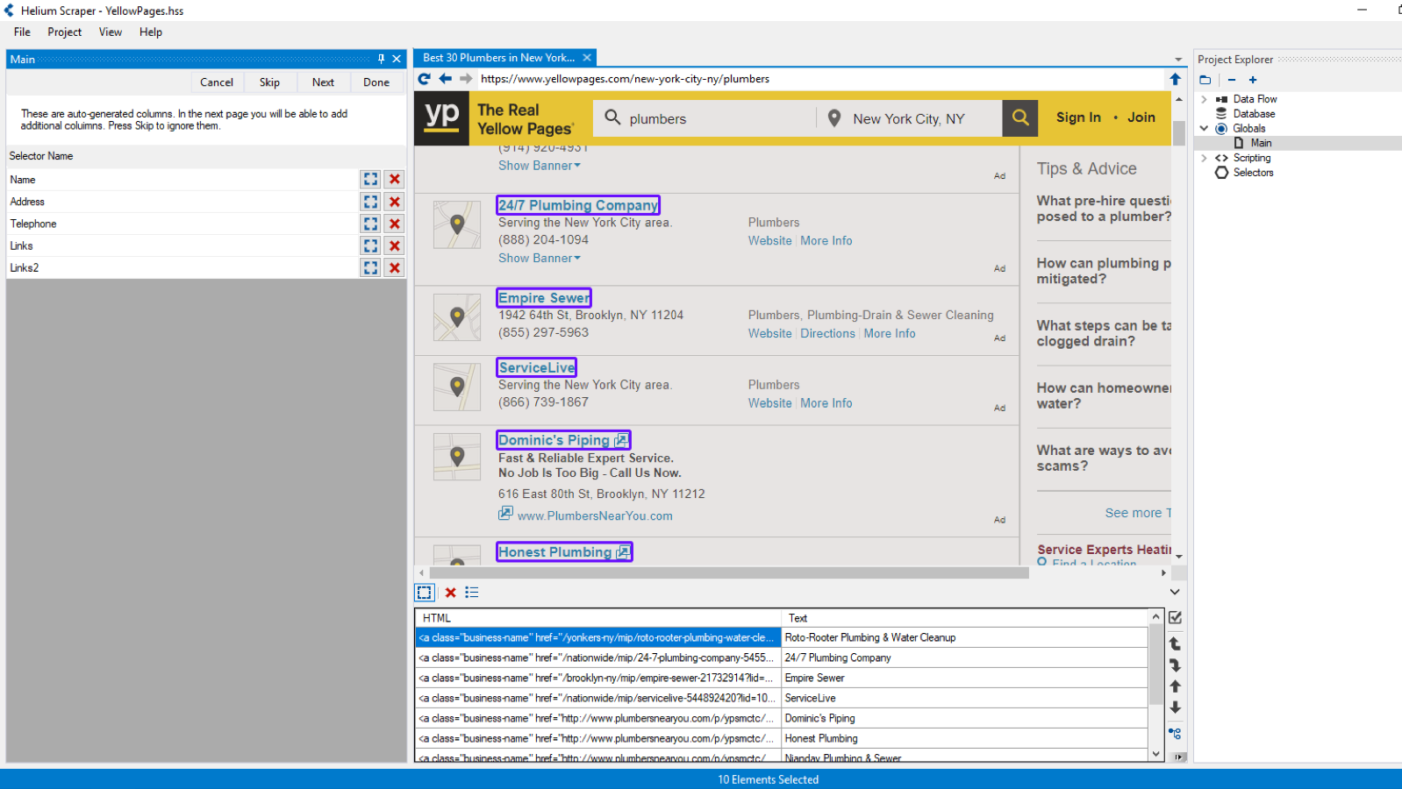This screenshot has height=789, width=1402.
Task: Expand the Data Flow tree node
Action: click(1205, 99)
